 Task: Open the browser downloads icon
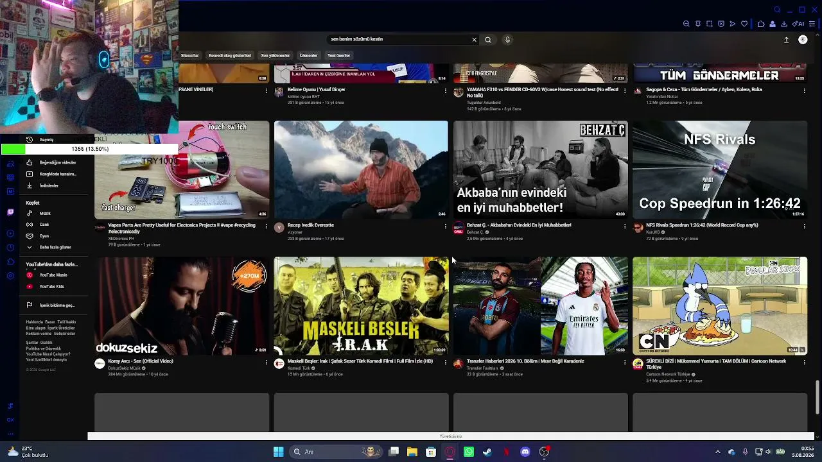(784, 24)
